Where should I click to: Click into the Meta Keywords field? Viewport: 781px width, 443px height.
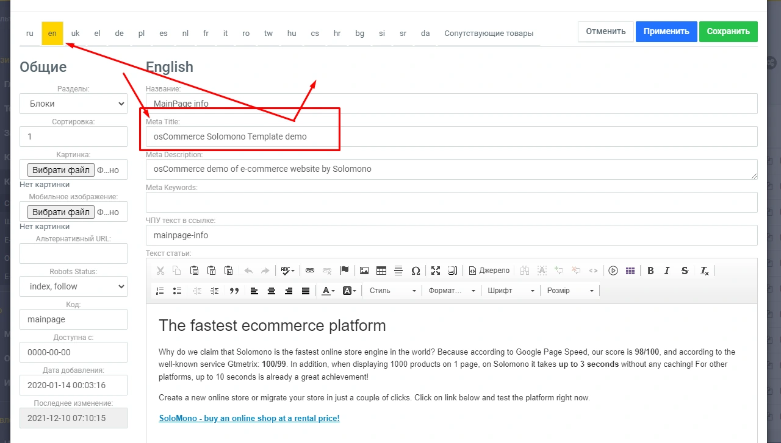coord(451,202)
